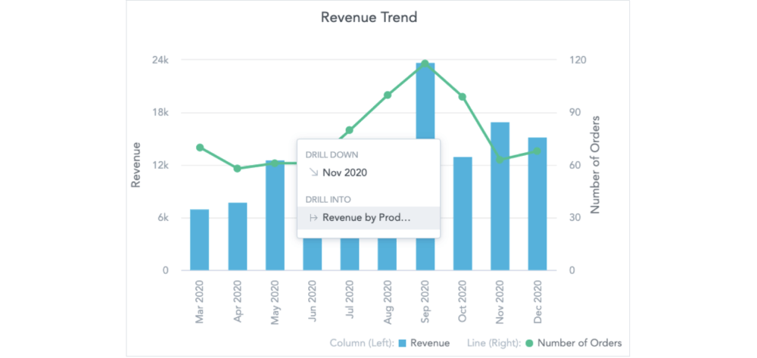Toggle the Revenue series legend label
Screen dimensions: 757x358
[430, 343]
